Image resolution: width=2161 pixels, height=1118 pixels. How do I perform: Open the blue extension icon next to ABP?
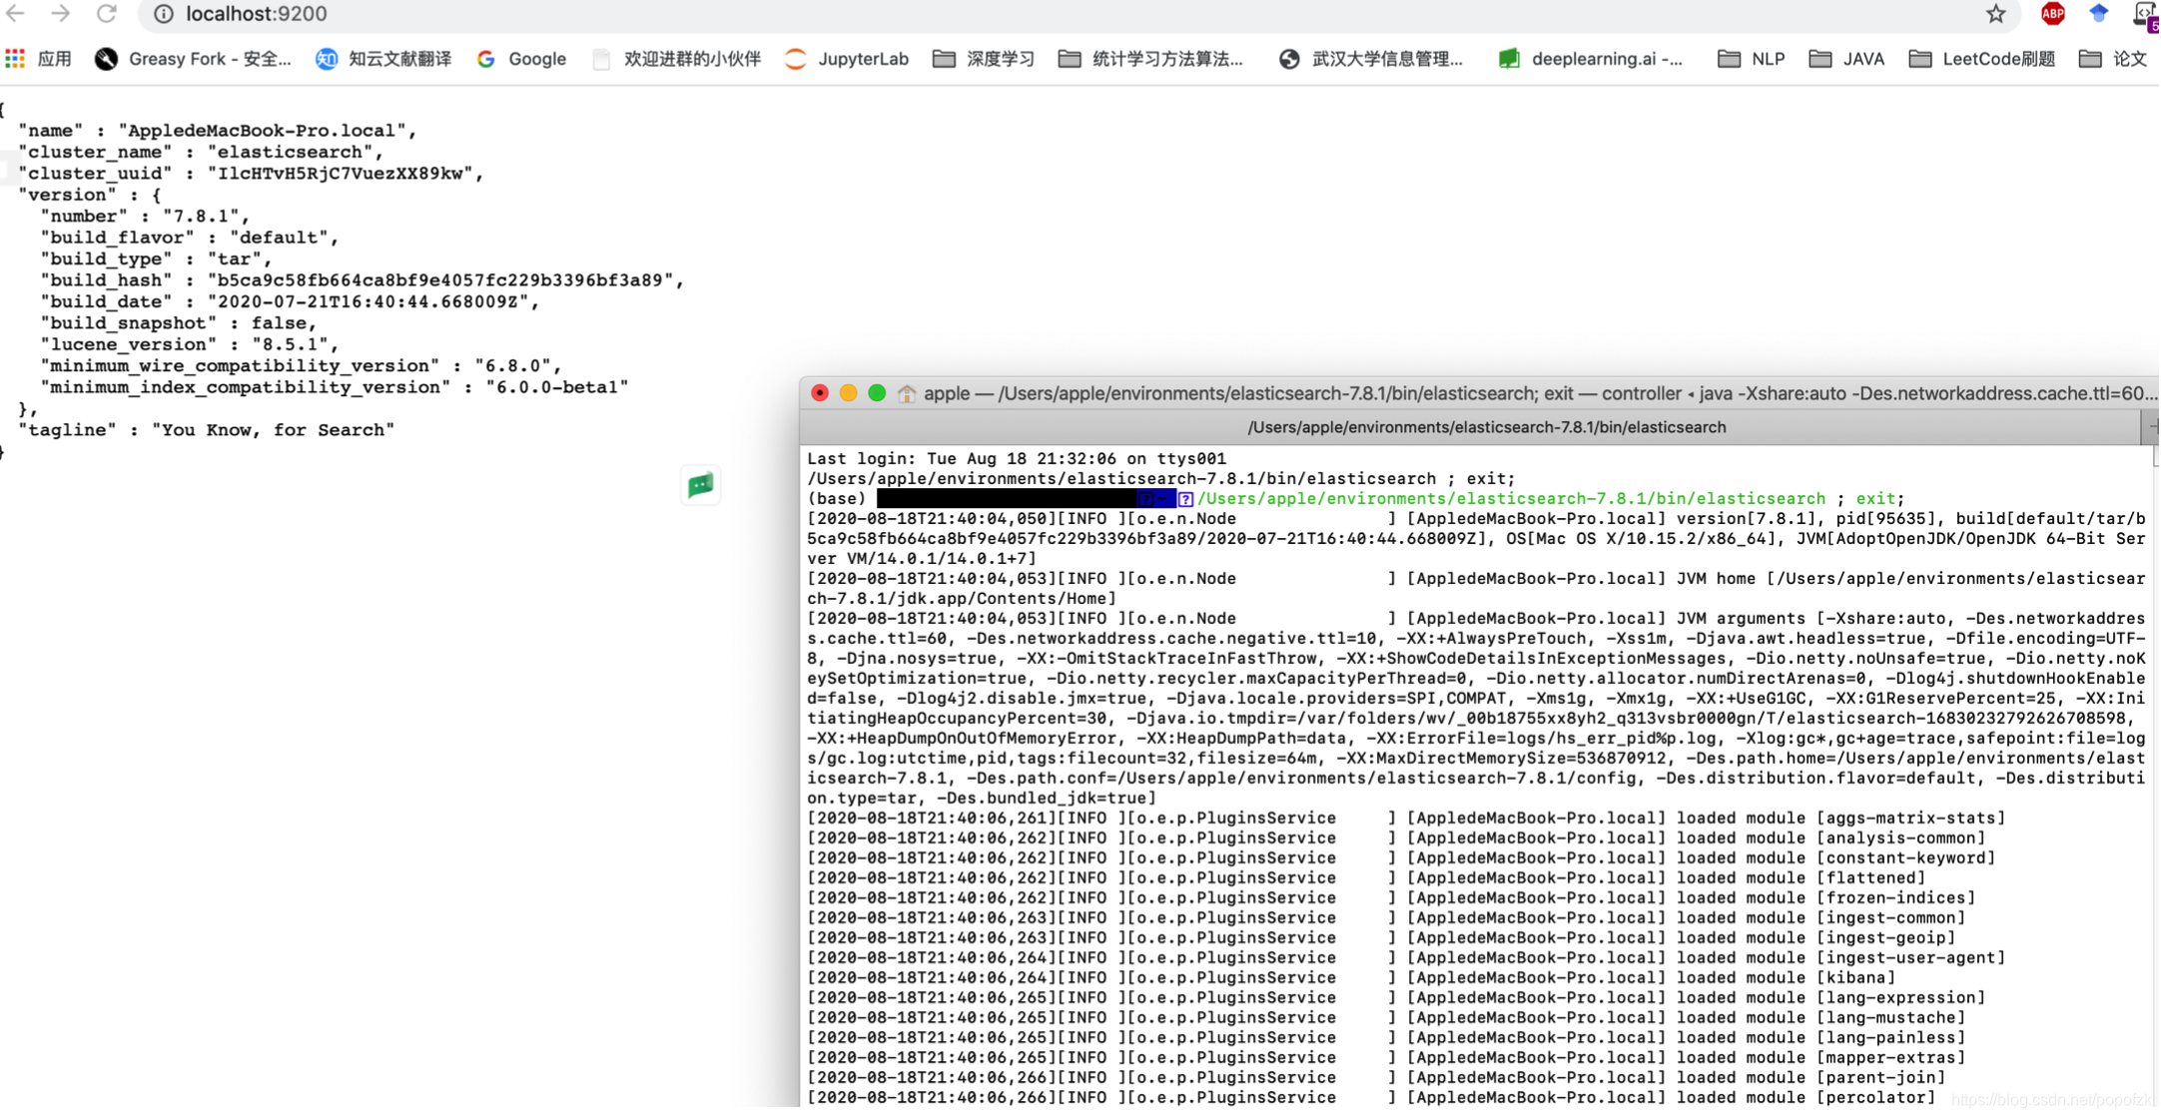(2098, 14)
